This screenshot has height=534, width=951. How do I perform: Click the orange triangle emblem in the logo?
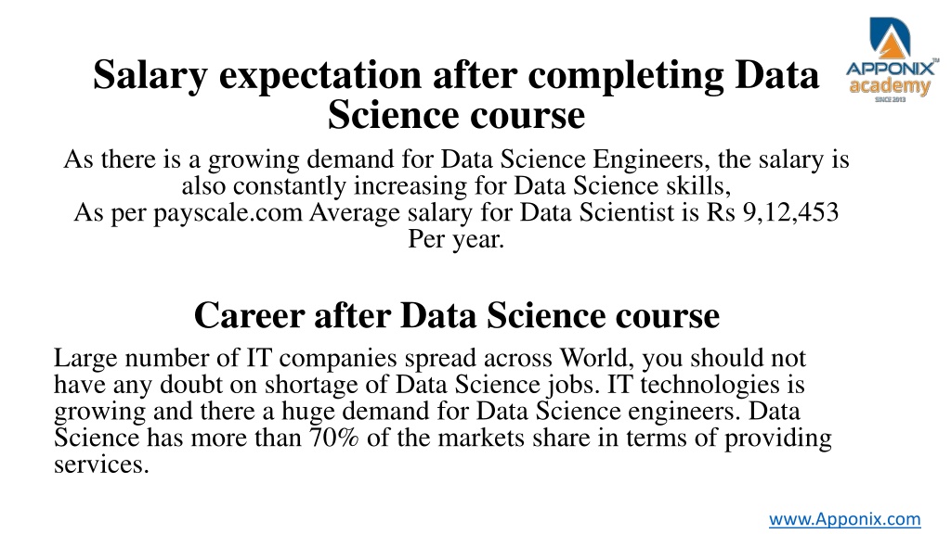click(x=891, y=46)
